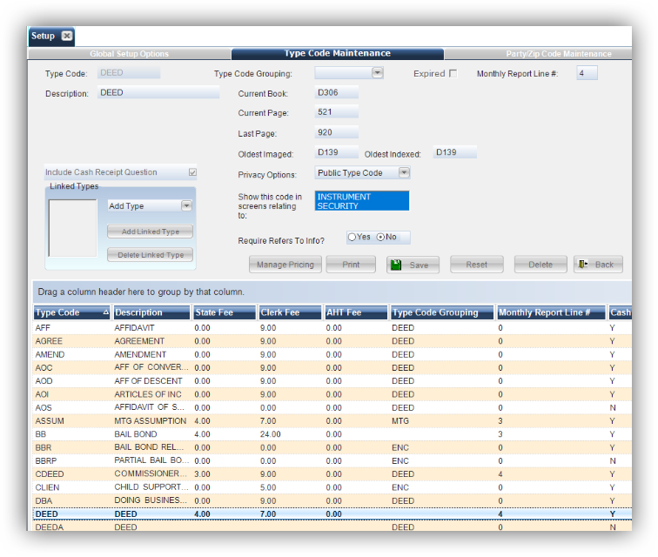Sort by Description column header
The width and height of the screenshot is (658, 557).
(151, 312)
